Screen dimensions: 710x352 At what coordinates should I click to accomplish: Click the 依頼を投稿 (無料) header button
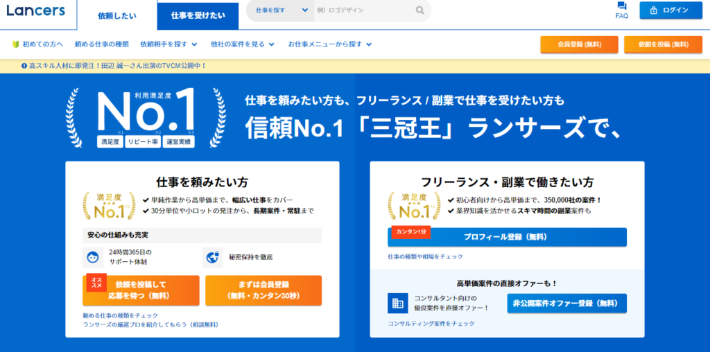coord(664,44)
